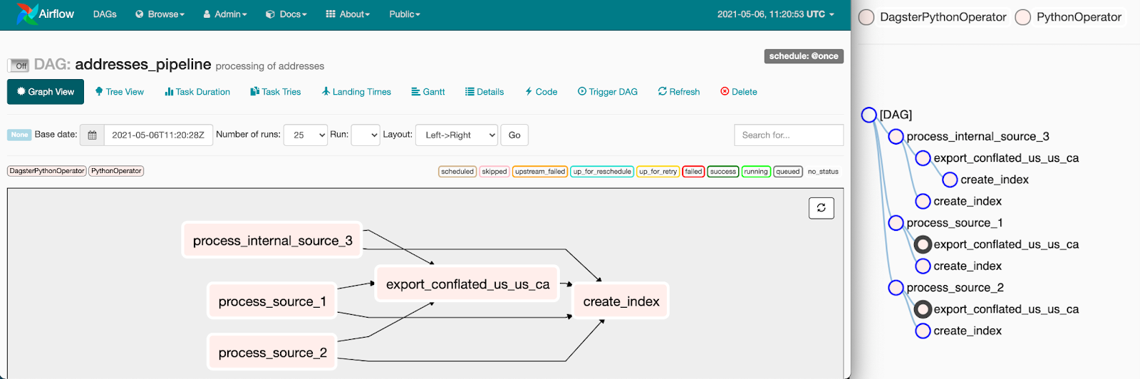Select the process_internal_source_3 graph node
The width and height of the screenshot is (1140, 379).
click(273, 241)
